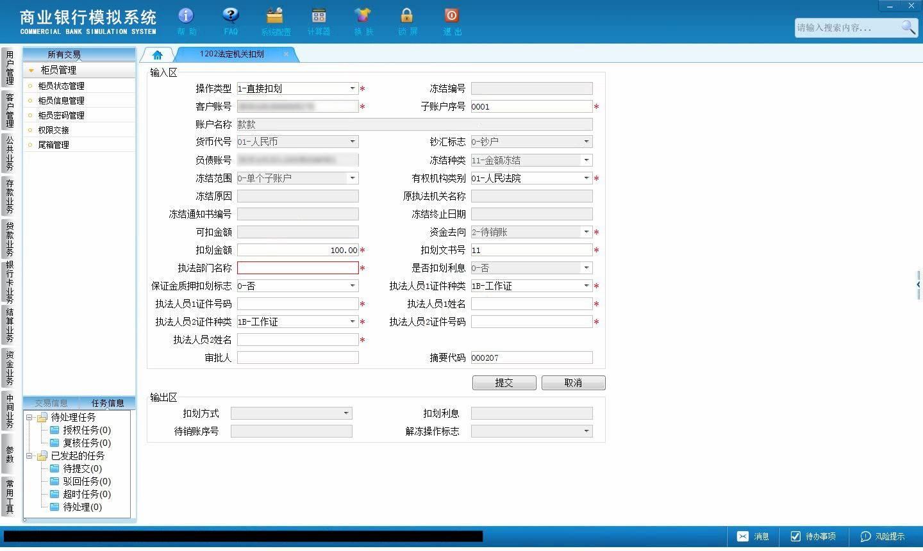Open 风险提示 in status bar
Screen dimensions: 923x551
click(x=883, y=536)
